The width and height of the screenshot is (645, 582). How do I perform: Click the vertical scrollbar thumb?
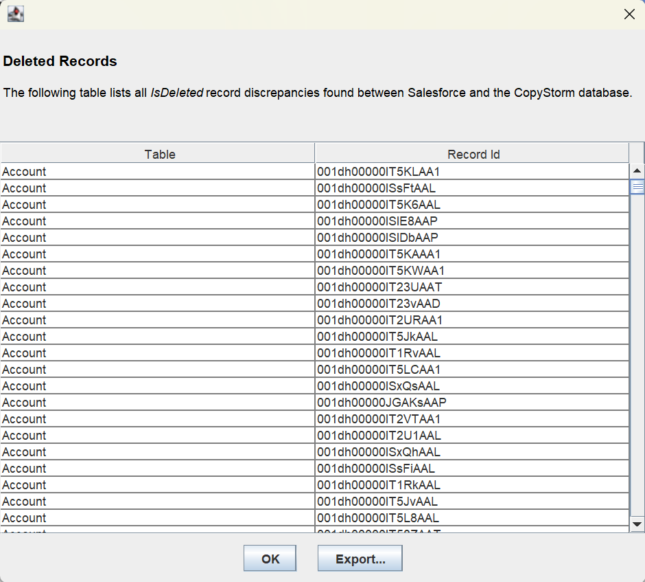[637, 186]
